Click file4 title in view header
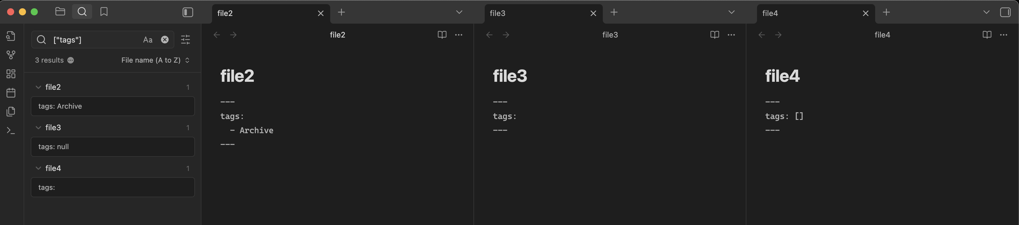 click(883, 35)
